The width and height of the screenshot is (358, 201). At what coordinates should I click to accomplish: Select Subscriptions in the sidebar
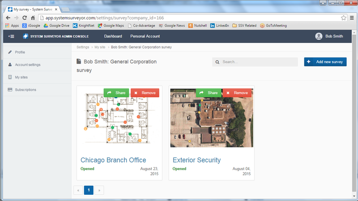pyautogui.click(x=37, y=90)
